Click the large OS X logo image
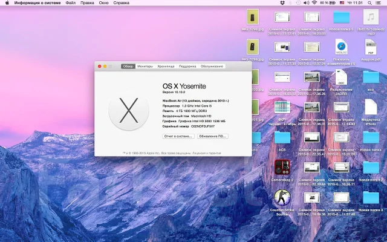Image resolution: width=387 pixels, height=242 pixels. click(129, 110)
